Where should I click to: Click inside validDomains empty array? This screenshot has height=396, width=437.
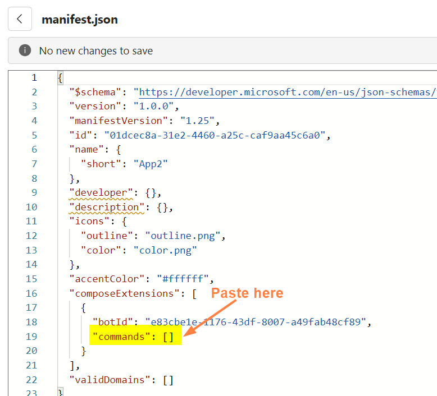(x=168, y=380)
